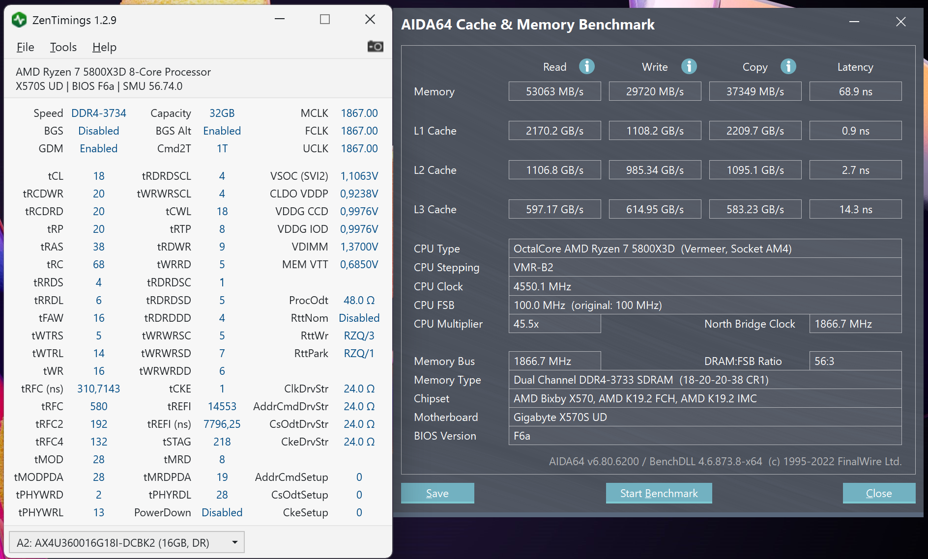Image resolution: width=928 pixels, height=559 pixels.
Task: Click the Copy info icon
Action: pos(788,66)
